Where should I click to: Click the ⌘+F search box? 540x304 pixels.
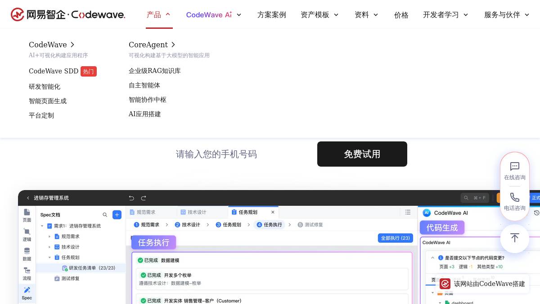476,198
